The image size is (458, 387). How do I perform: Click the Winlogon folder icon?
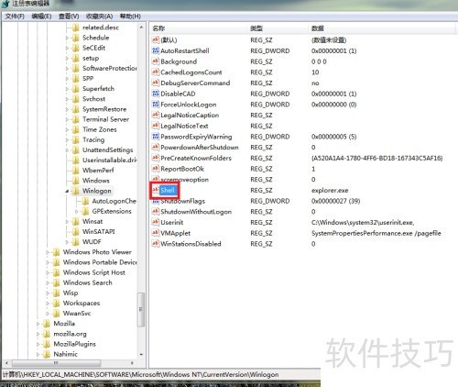point(75,191)
